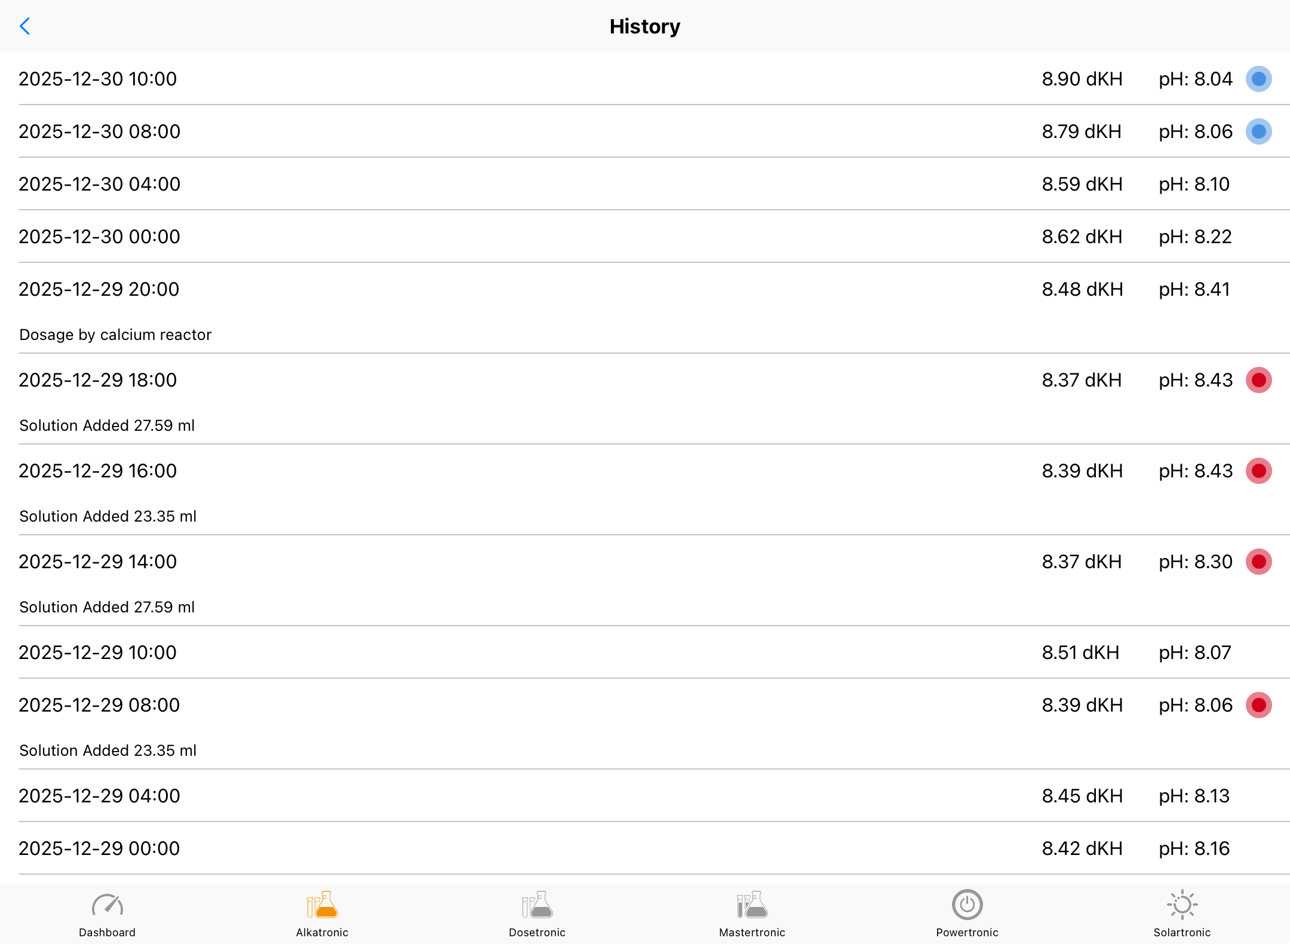Screen dimensions: 1290x944
Task: Select the orange Alkatronic flask icon
Action: 322,906
